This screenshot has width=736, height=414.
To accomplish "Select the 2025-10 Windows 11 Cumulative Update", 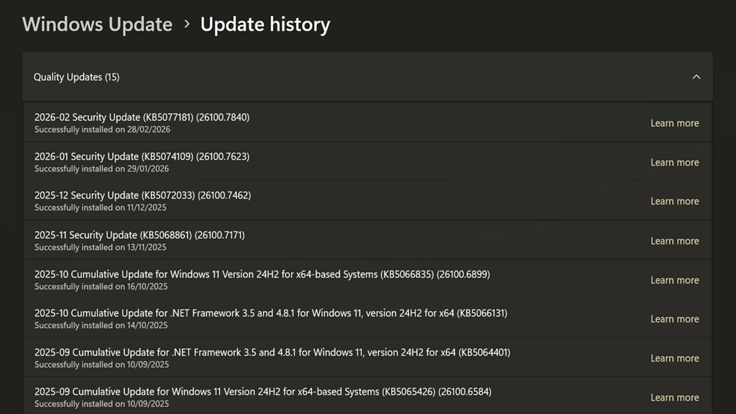I will coord(262,274).
